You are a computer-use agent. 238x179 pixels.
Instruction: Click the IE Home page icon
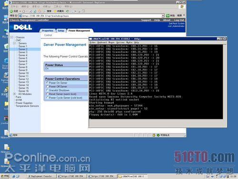[40, 11]
